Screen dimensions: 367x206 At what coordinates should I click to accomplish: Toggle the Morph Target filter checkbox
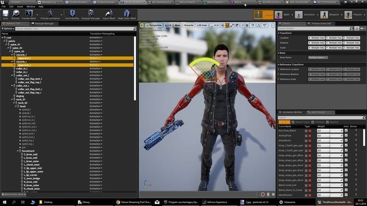coord(293,122)
